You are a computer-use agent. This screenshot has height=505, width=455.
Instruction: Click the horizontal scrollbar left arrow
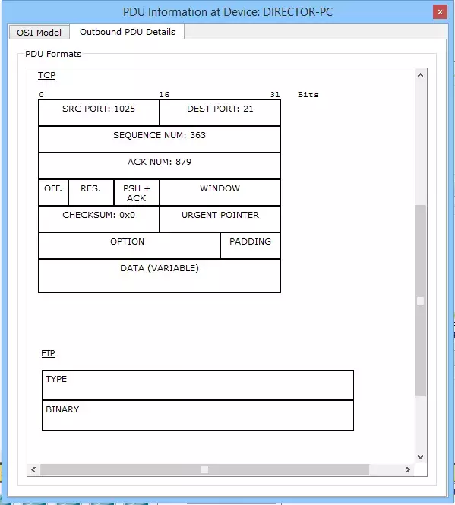[x=33, y=469]
